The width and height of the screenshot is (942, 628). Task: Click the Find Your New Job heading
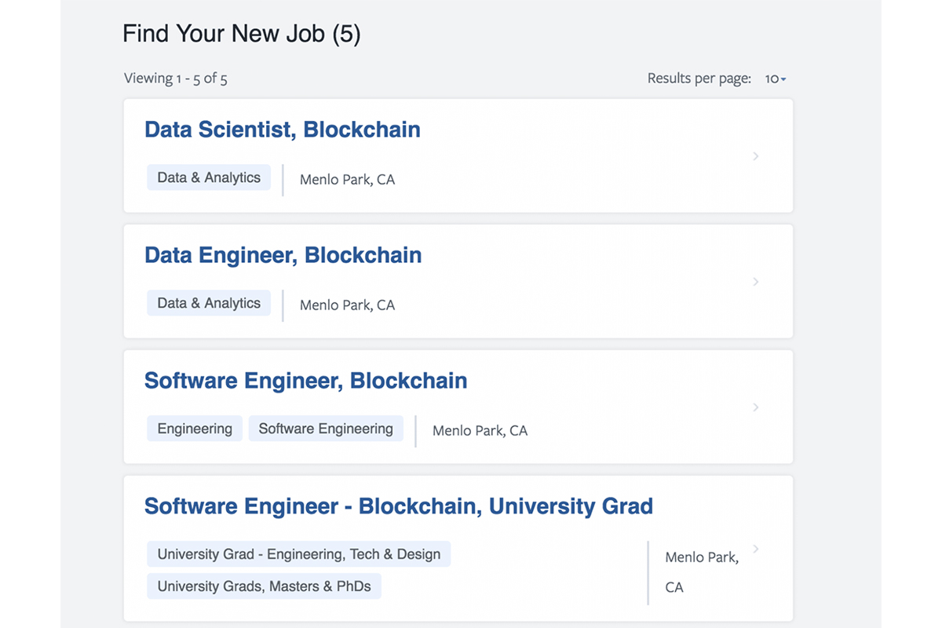coord(241,35)
